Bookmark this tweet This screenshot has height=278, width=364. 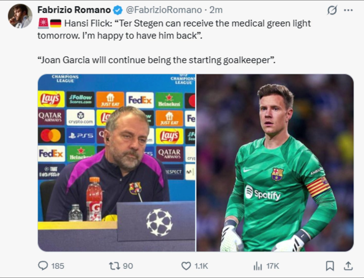point(330,266)
